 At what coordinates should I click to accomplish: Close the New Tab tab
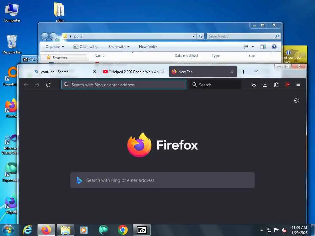pyautogui.click(x=232, y=72)
